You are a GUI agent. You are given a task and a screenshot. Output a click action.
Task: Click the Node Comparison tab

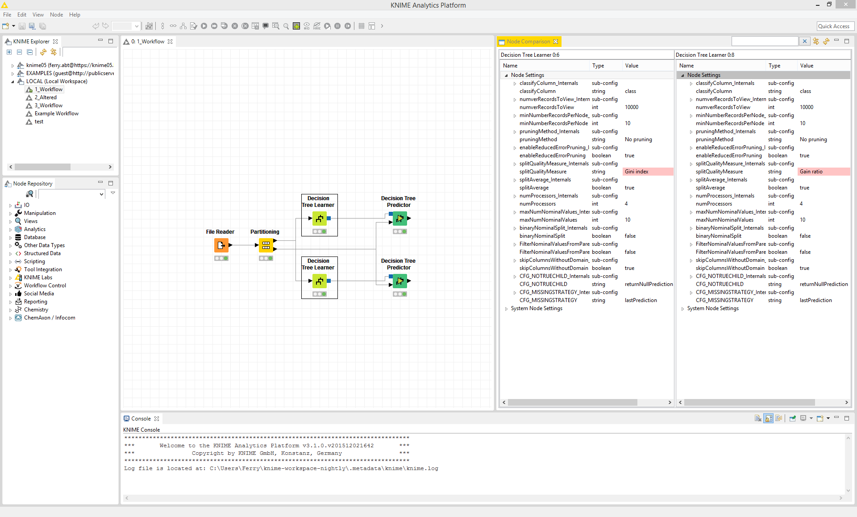(528, 42)
